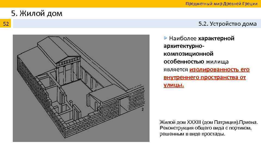Click the bold word "характерной"
This screenshot has width=261, height=146.
[216, 38]
